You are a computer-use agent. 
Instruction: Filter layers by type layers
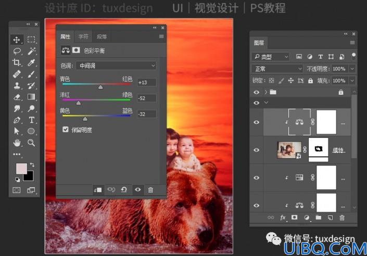(x=321, y=57)
